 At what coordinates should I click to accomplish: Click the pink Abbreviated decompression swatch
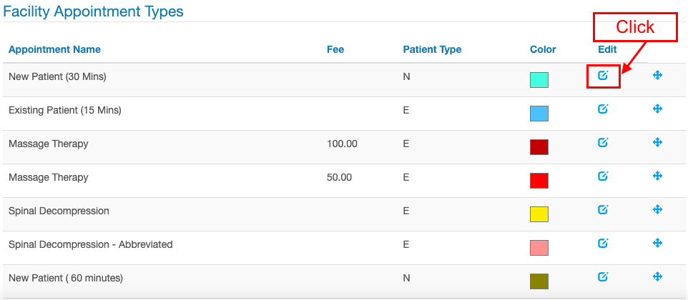539,248
